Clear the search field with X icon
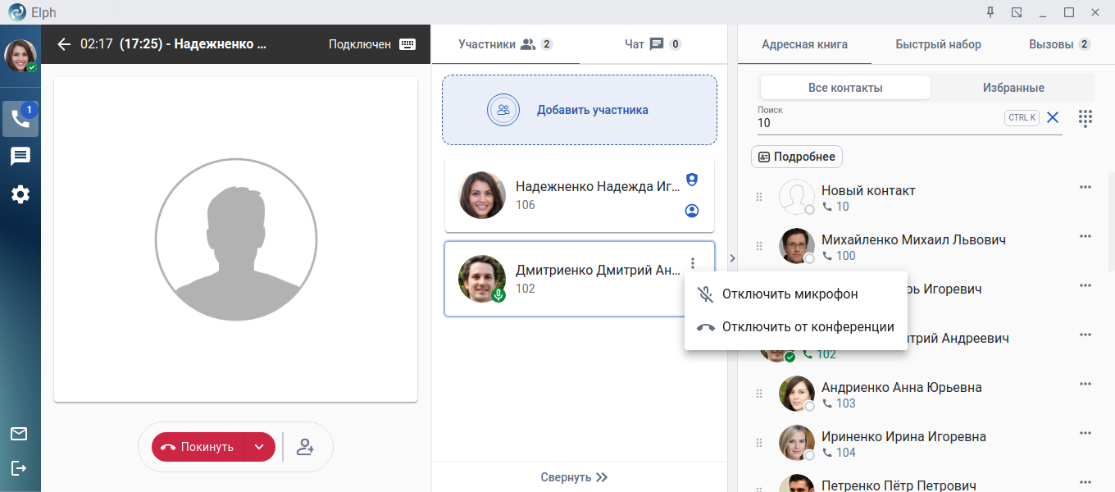The height and width of the screenshot is (492, 1115). [x=1053, y=118]
